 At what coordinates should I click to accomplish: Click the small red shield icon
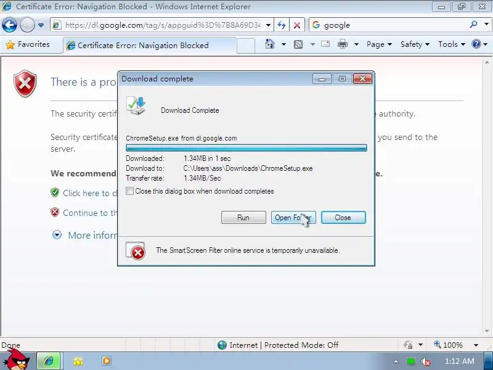pyautogui.click(x=55, y=212)
